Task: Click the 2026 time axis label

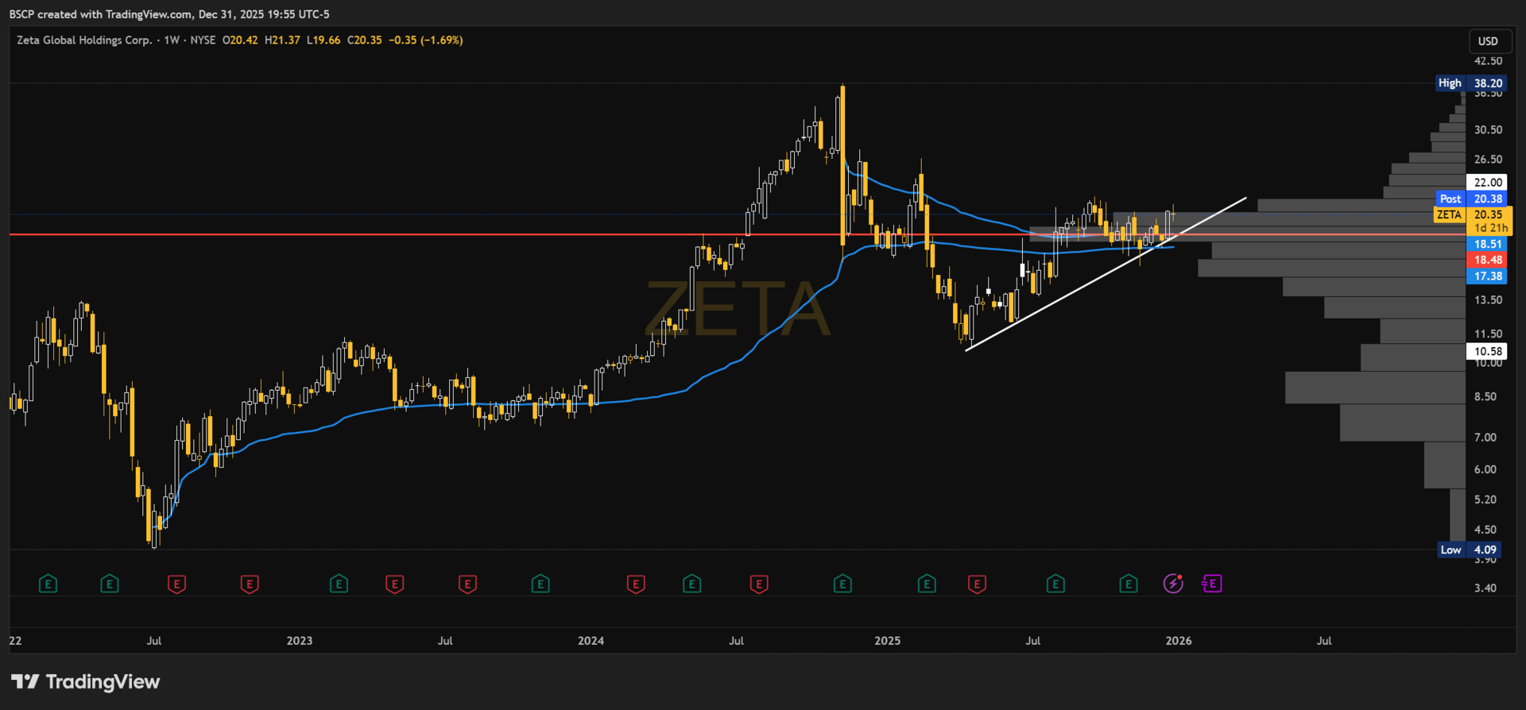Action: click(1178, 641)
